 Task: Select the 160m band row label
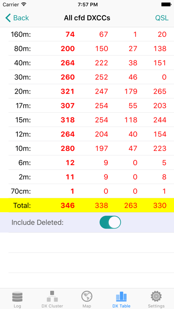coord(21,35)
